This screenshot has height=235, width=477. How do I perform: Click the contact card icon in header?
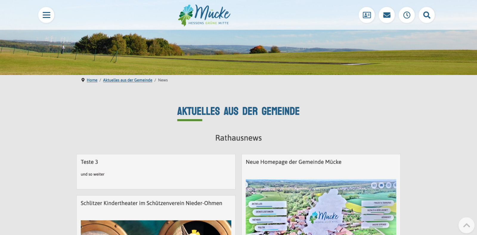tap(367, 15)
